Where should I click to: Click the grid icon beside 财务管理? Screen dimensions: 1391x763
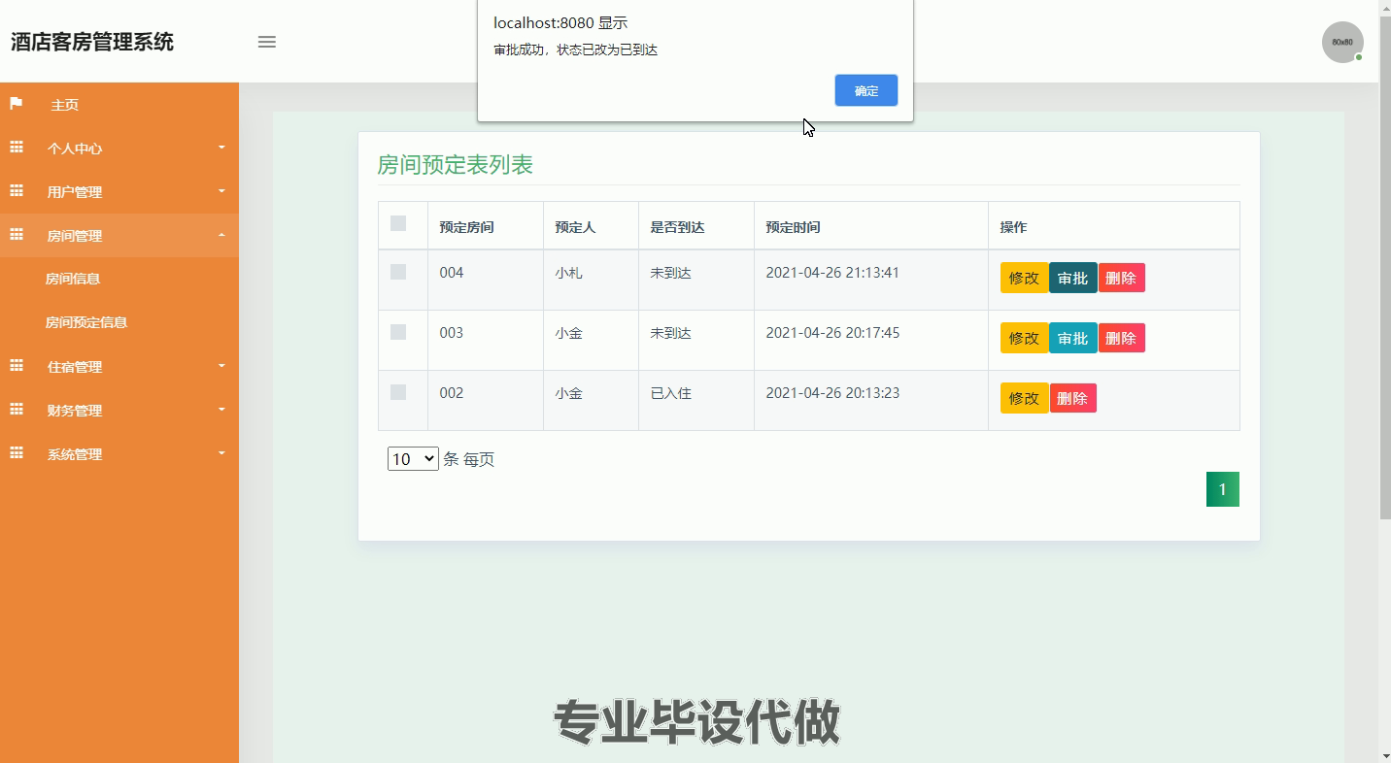click(x=17, y=410)
